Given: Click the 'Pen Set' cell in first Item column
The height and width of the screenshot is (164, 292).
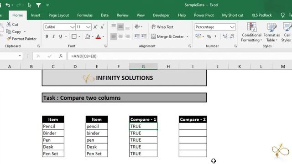Looking at the screenshot, I should coord(53,154).
